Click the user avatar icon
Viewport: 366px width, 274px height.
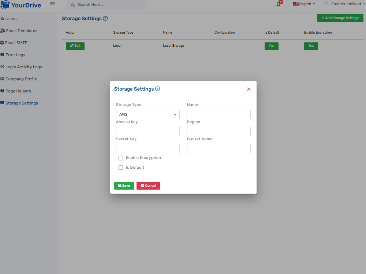pyautogui.click(x=326, y=4)
